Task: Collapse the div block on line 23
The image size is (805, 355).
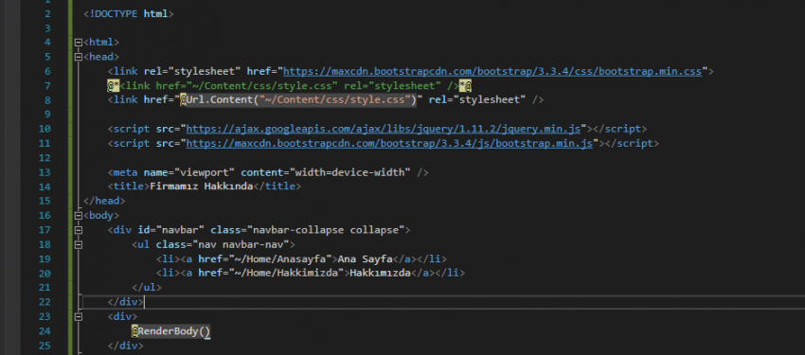Action: pyautogui.click(x=78, y=317)
